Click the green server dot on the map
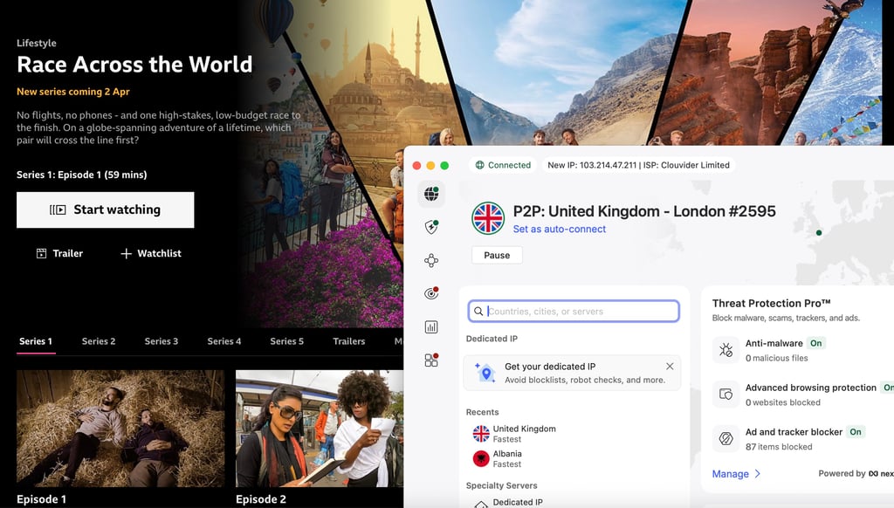894x508 pixels. [x=819, y=233]
